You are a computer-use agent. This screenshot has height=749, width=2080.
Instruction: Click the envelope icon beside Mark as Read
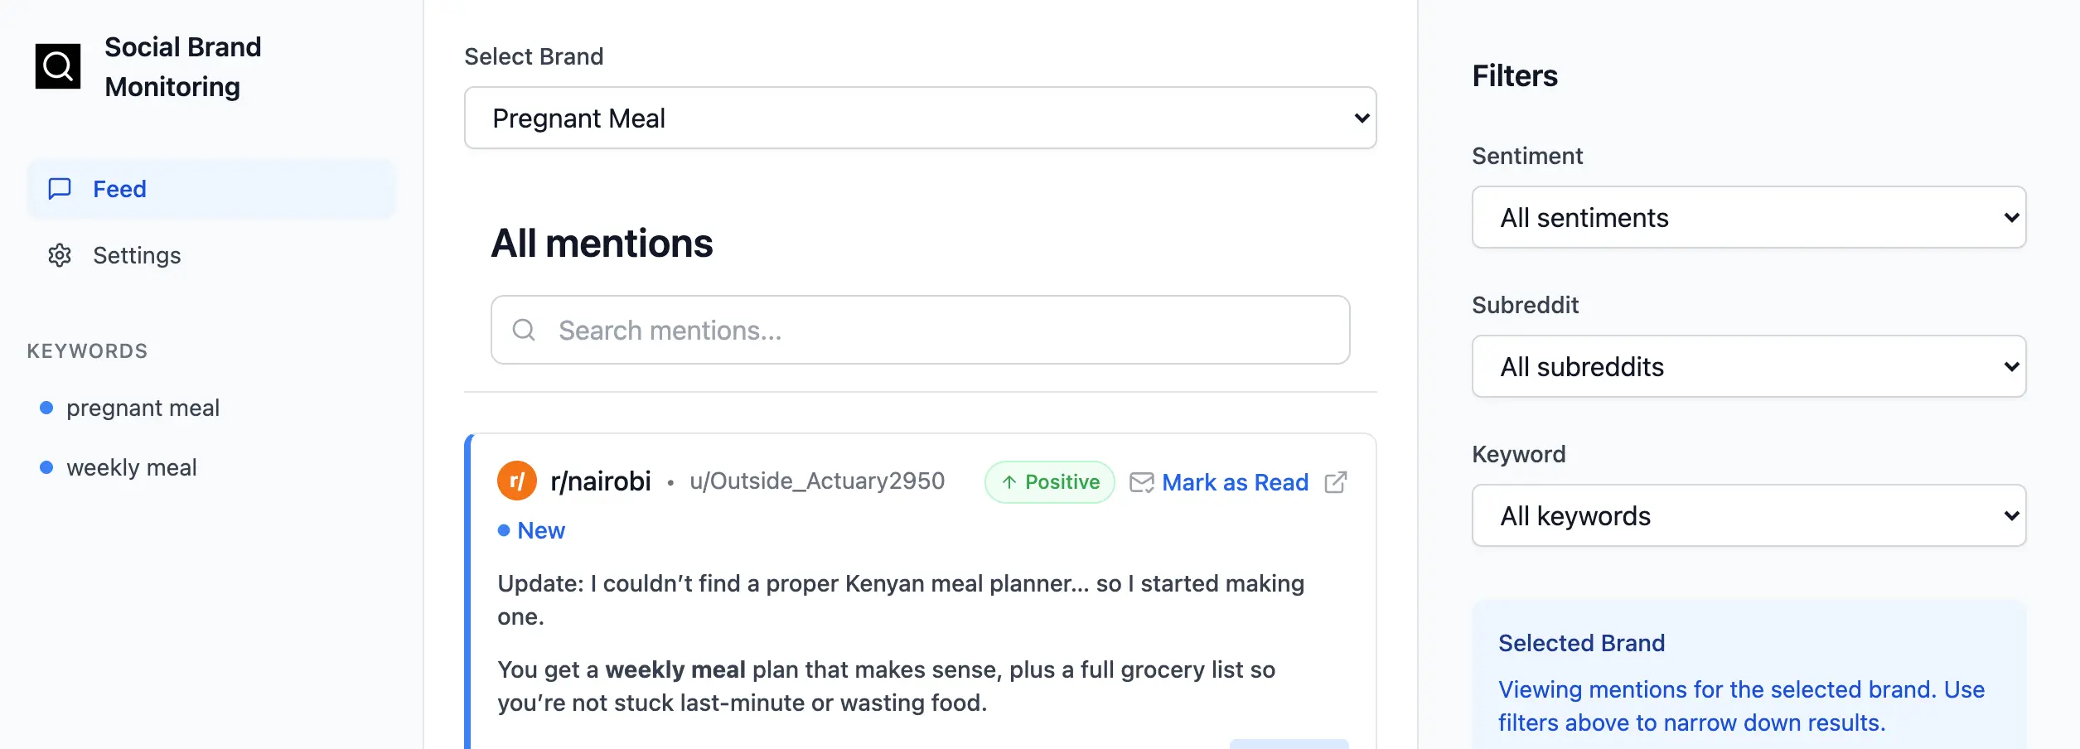click(1142, 482)
